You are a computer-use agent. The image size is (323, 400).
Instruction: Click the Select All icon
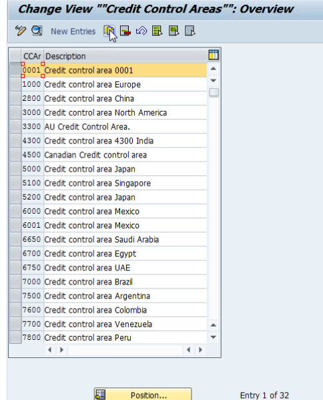pyautogui.click(x=157, y=31)
